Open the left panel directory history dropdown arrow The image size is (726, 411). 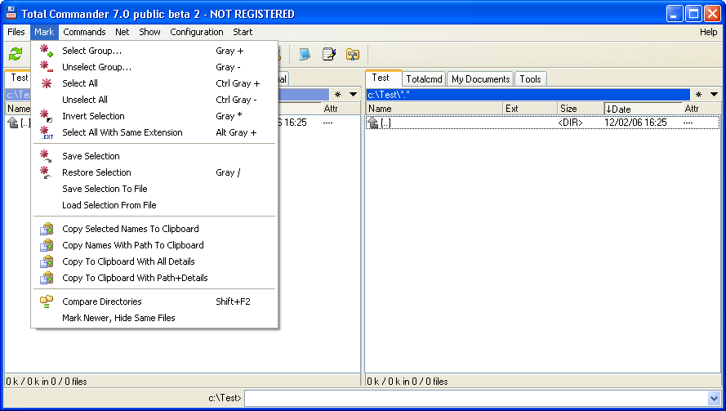click(x=353, y=95)
